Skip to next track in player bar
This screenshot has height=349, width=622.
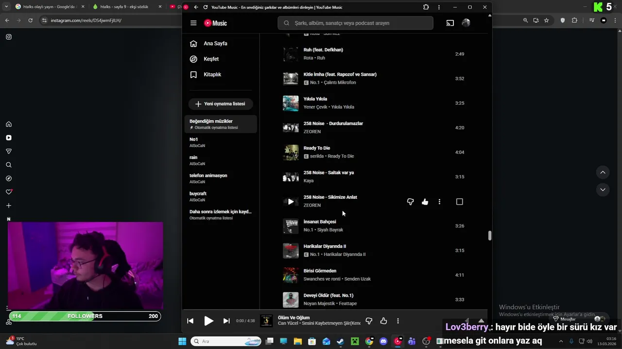pos(226,321)
